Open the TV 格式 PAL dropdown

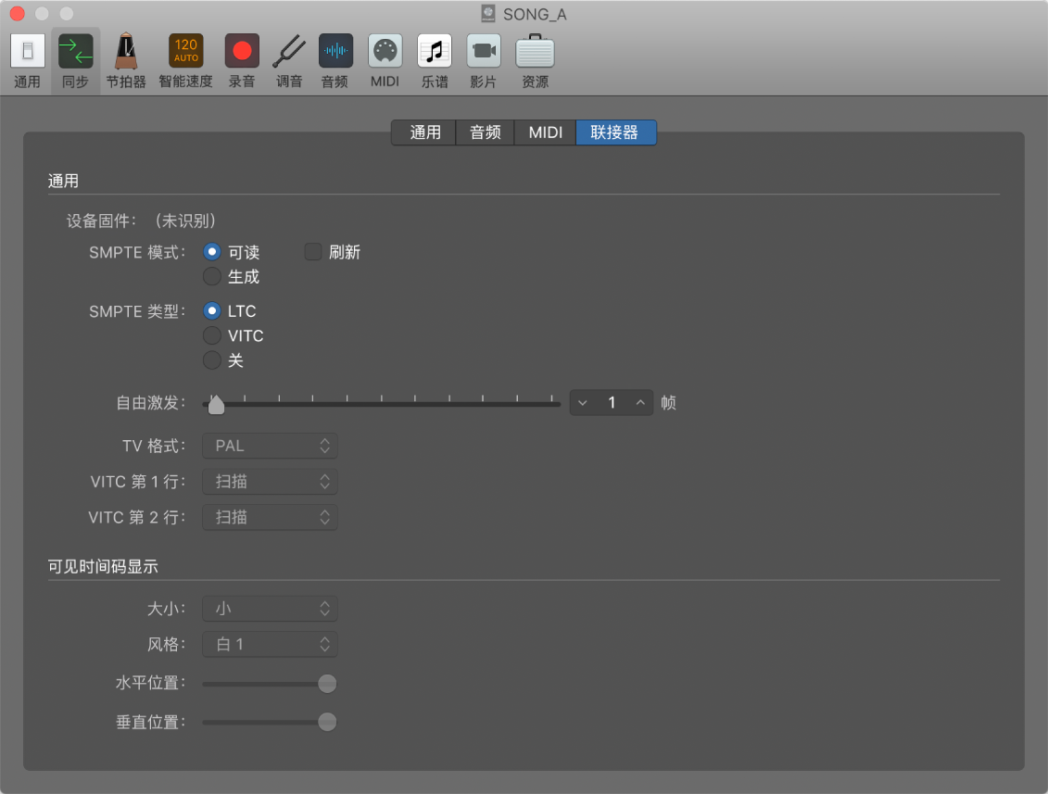click(x=270, y=446)
